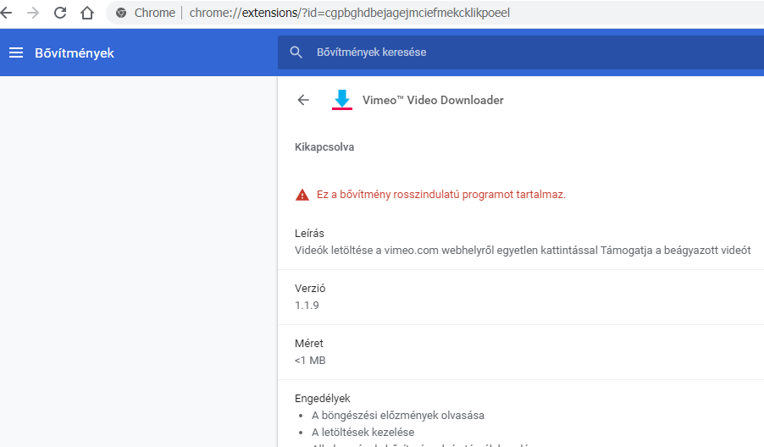Click the Leírás heading
The height and width of the screenshot is (447, 764).
(x=309, y=234)
